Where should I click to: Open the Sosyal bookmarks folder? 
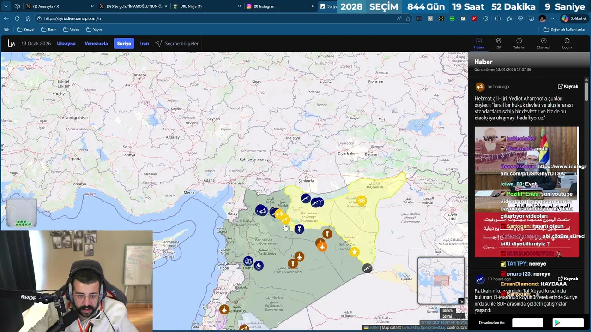tap(25, 30)
